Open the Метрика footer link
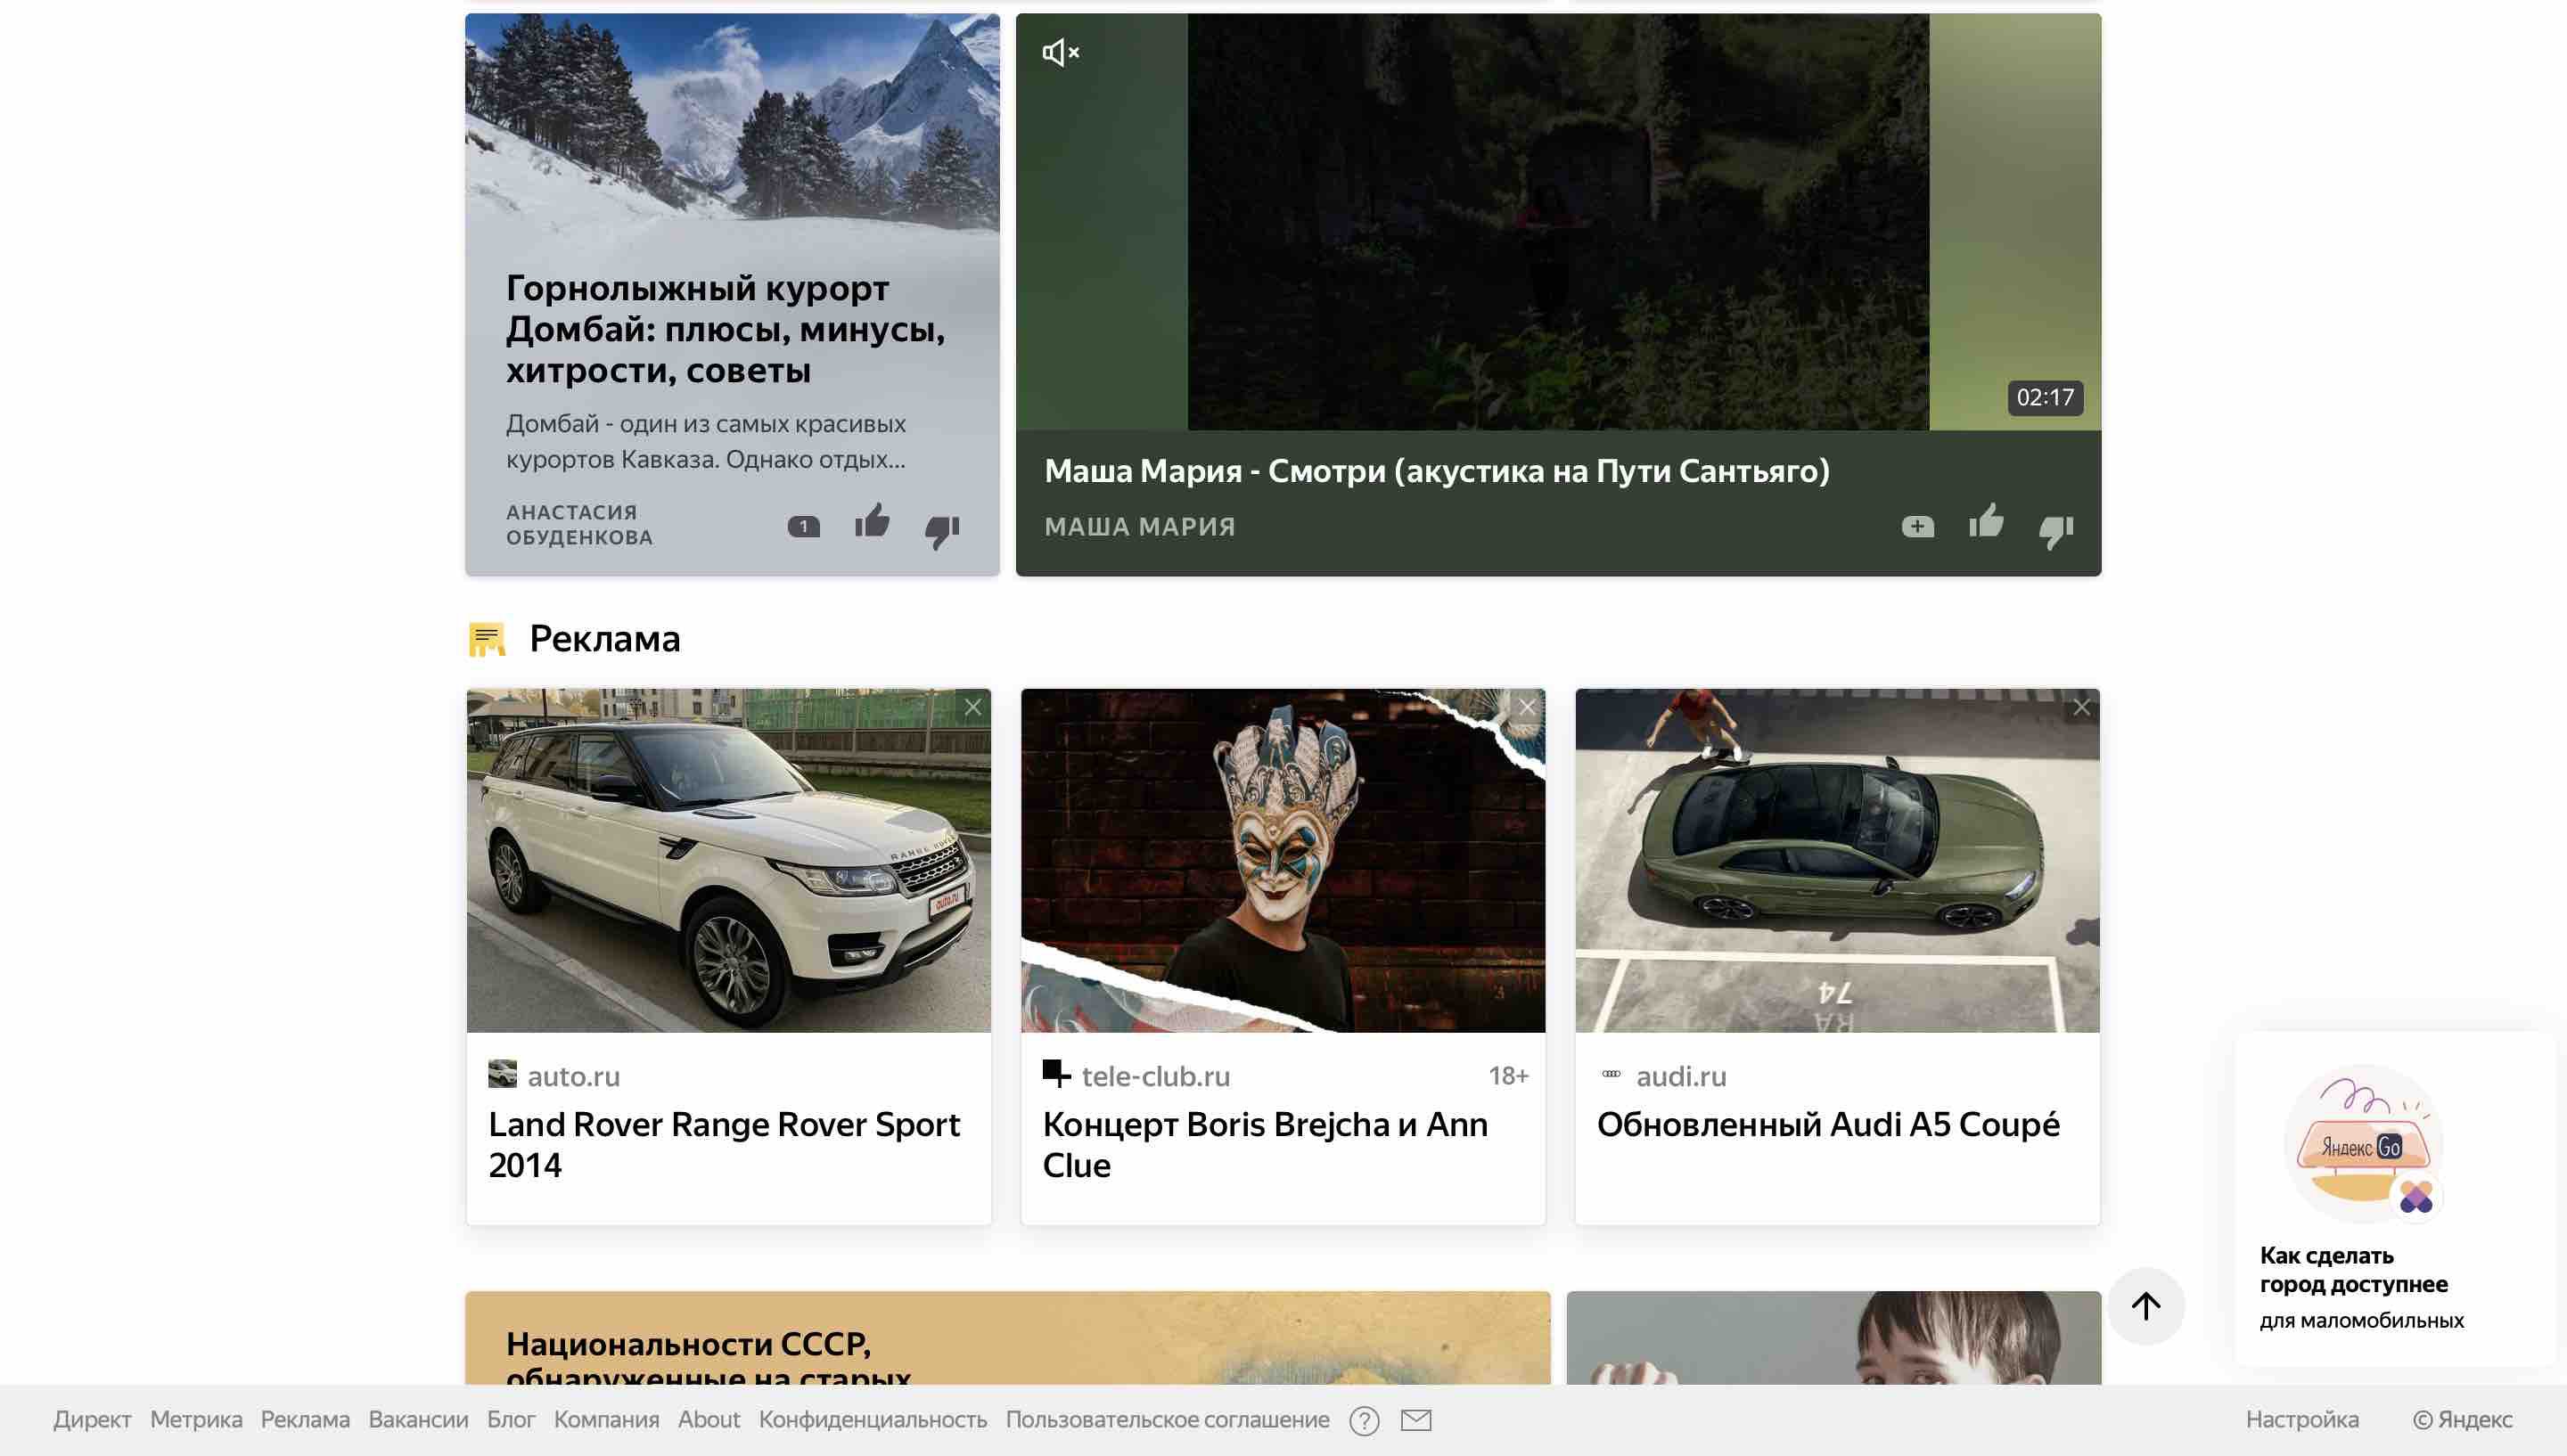This screenshot has height=1456, width=2567. [x=196, y=1420]
